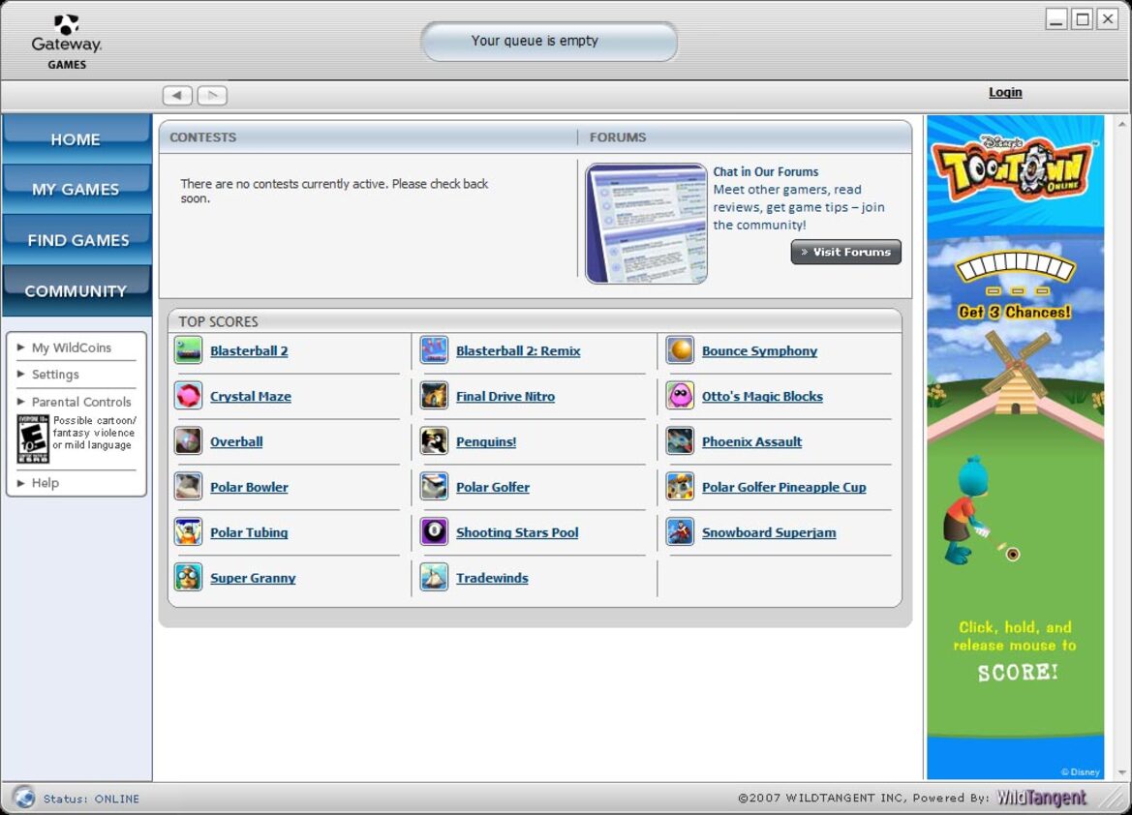1132x815 pixels.
Task: Click the WildTangent logo in status bar
Action: [x=1041, y=798]
